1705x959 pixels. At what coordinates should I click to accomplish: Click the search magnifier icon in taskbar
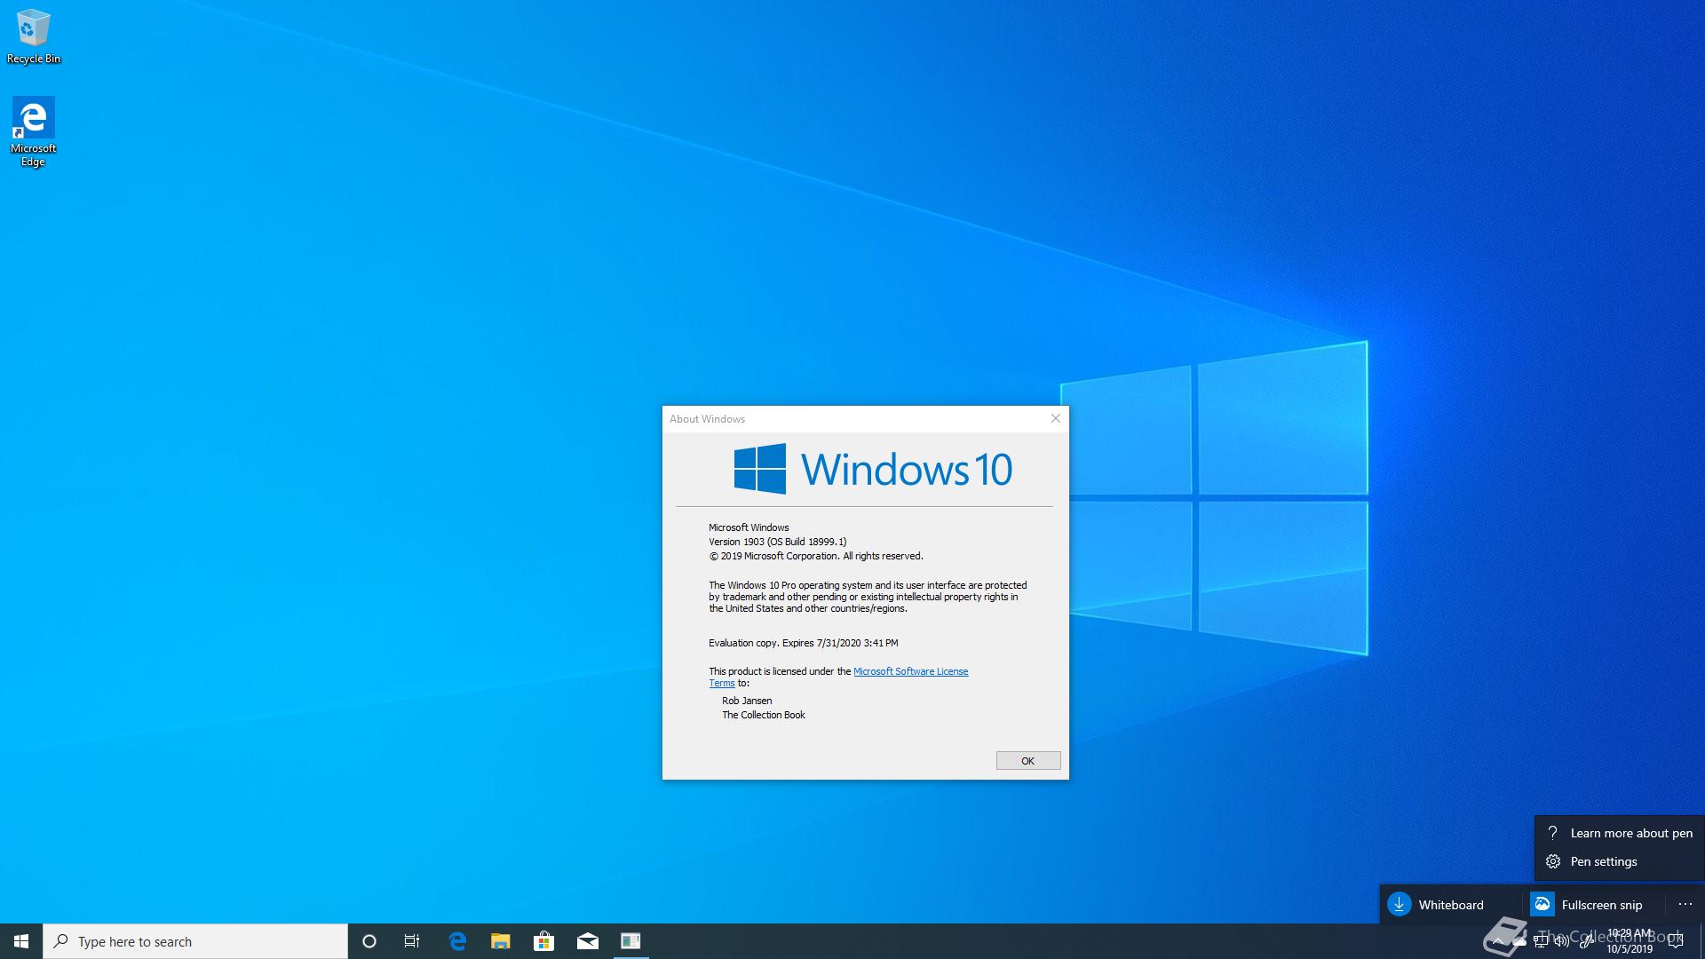coord(61,941)
